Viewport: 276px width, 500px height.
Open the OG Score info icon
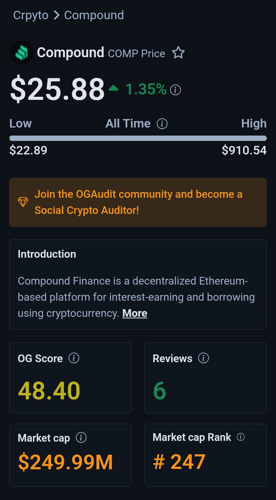[74, 358]
